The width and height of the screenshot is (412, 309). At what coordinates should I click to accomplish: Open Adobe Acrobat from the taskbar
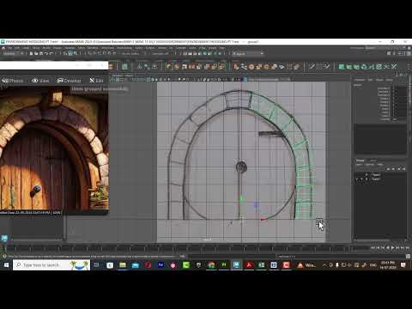249,265
